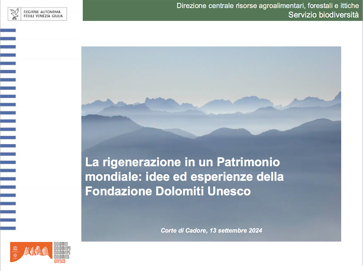
Task: Click the "Servizio biodiversità" header text
Action: pos(323,15)
